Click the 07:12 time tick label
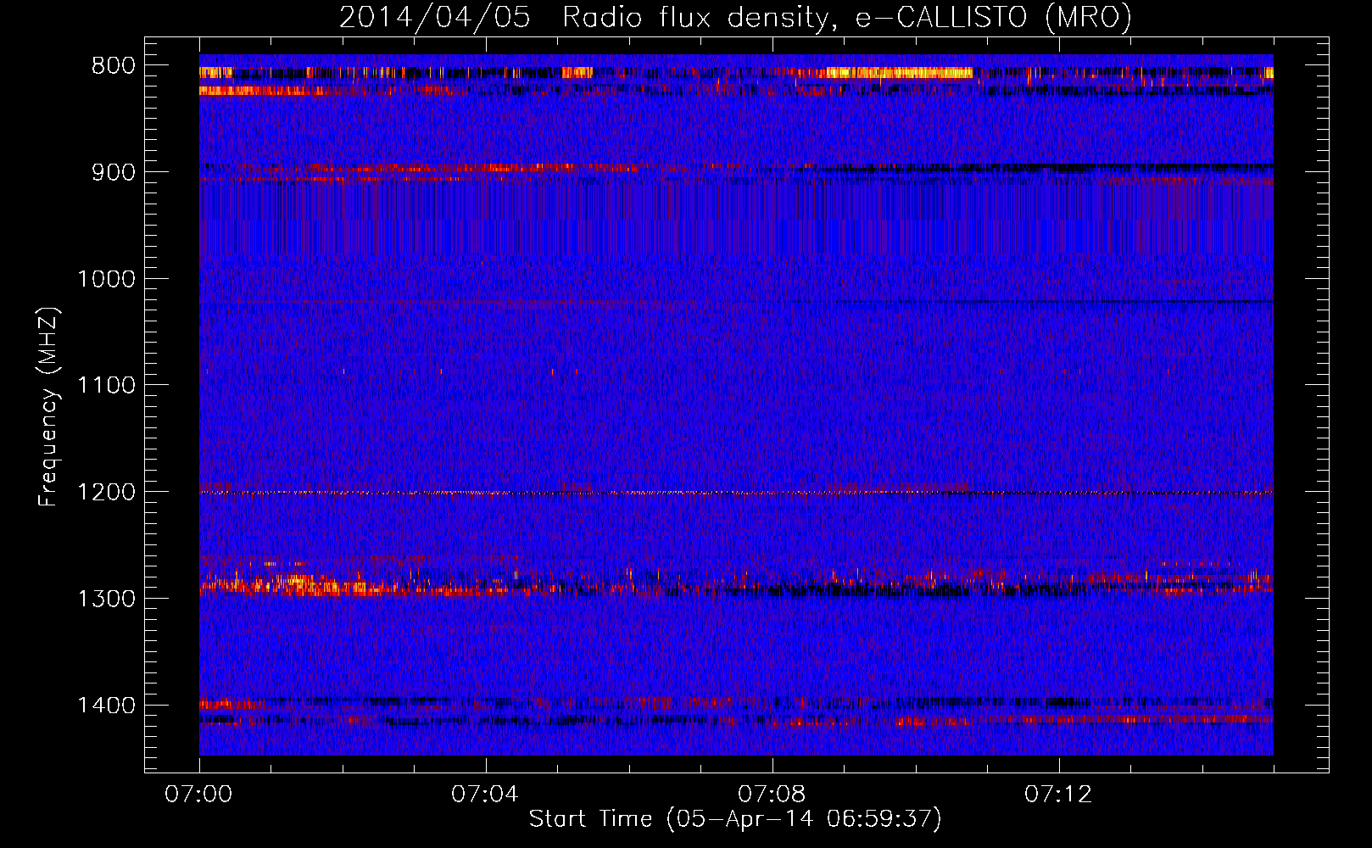This screenshot has width=1372, height=848. [x=1058, y=795]
